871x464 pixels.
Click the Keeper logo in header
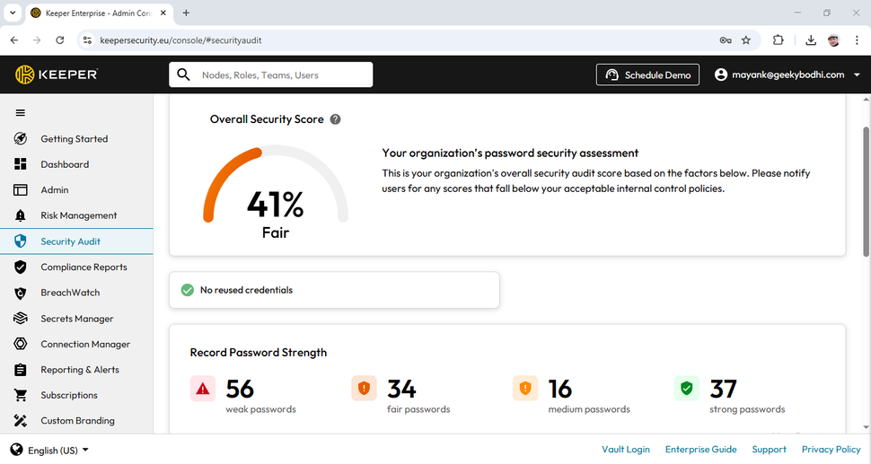pyautogui.click(x=56, y=74)
